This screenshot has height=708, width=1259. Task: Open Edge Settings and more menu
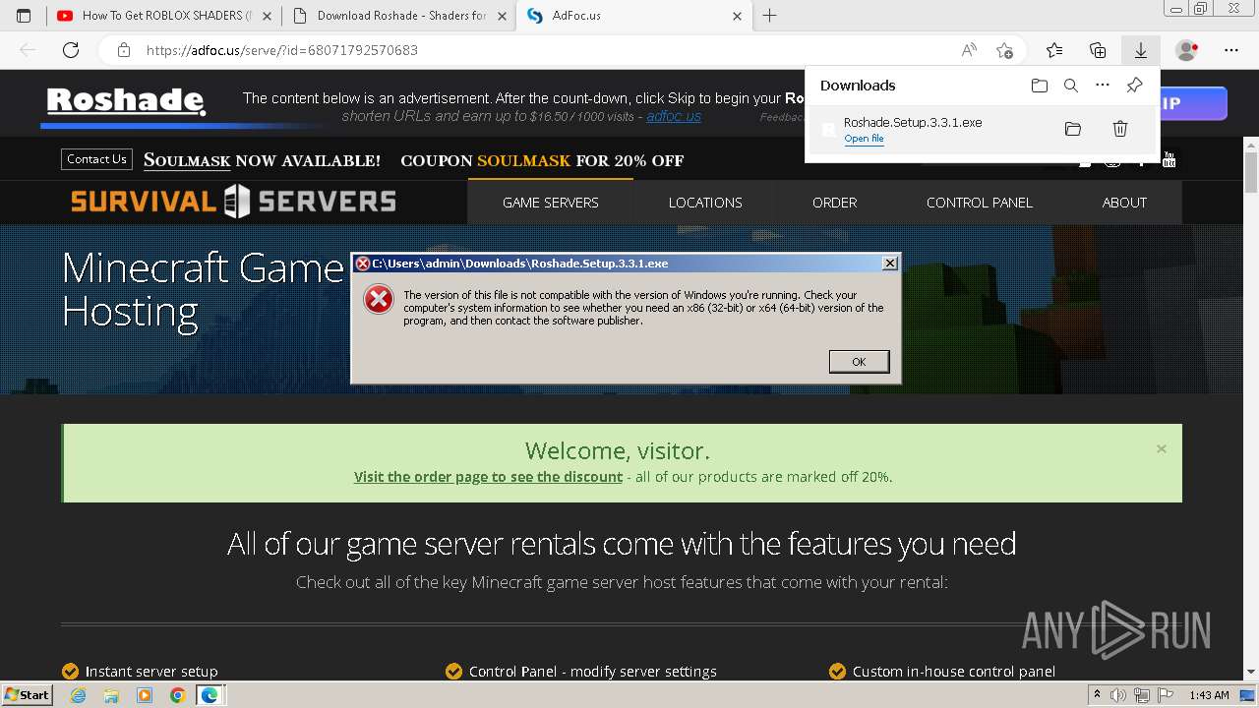(x=1231, y=50)
